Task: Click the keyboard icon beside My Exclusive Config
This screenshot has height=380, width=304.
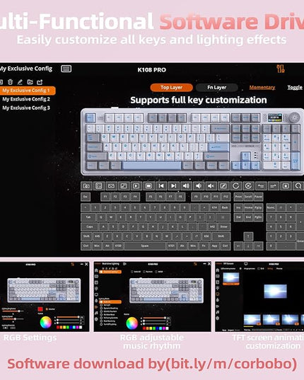Action: [66, 69]
